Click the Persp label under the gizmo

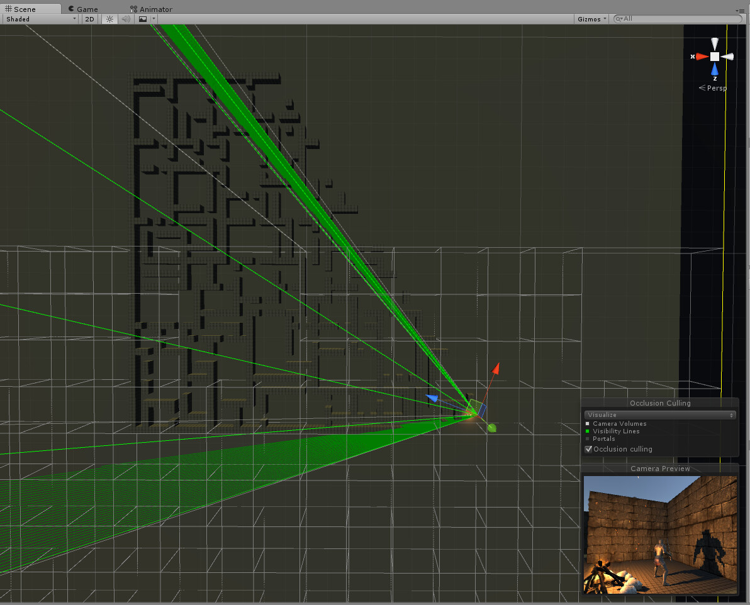click(716, 88)
